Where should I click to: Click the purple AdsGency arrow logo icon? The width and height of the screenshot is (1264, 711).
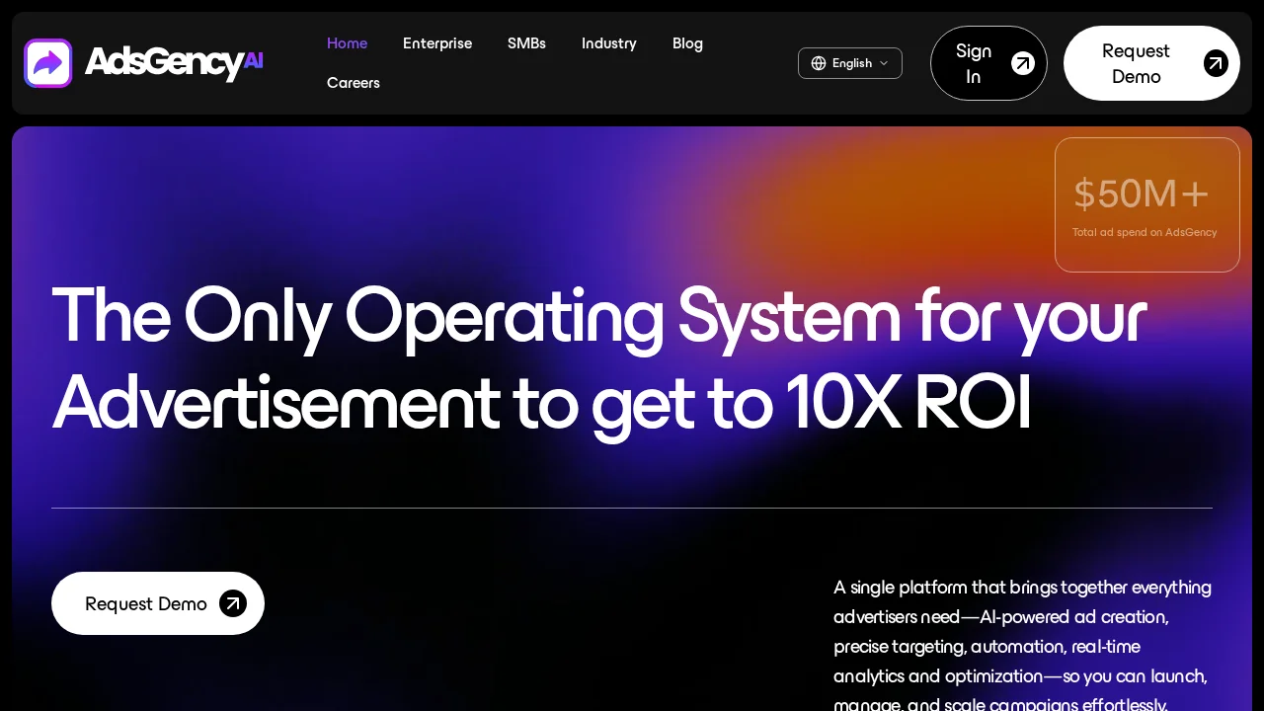(x=47, y=62)
